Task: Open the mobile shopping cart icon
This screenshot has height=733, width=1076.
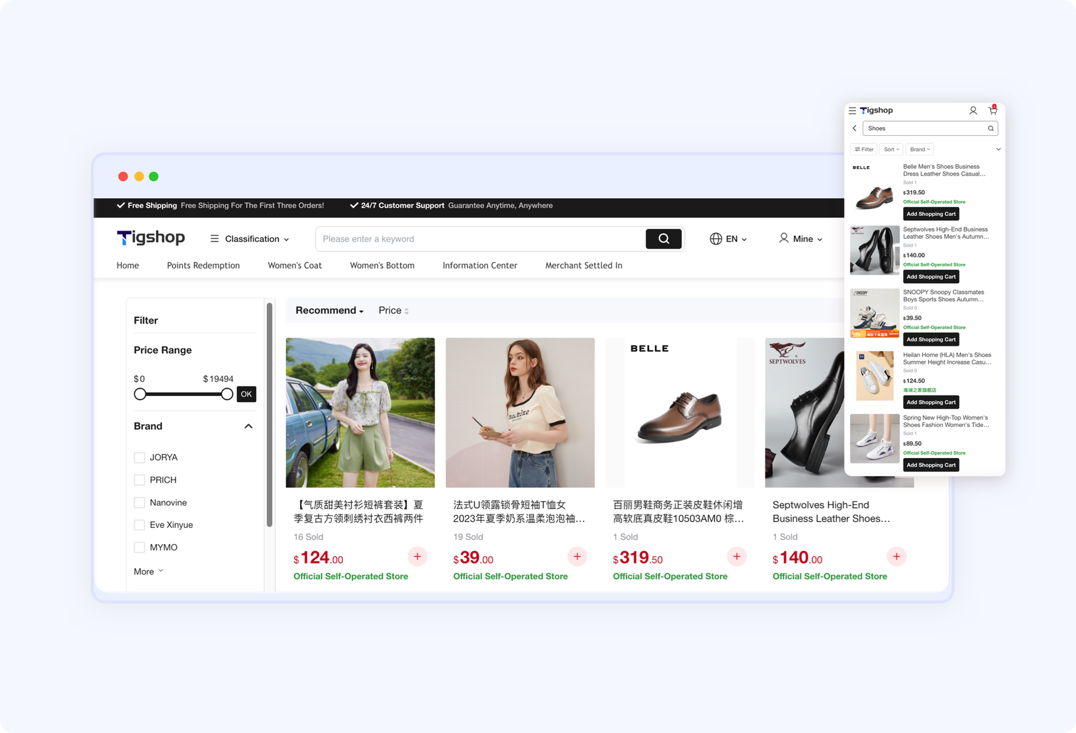Action: (x=993, y=110)
